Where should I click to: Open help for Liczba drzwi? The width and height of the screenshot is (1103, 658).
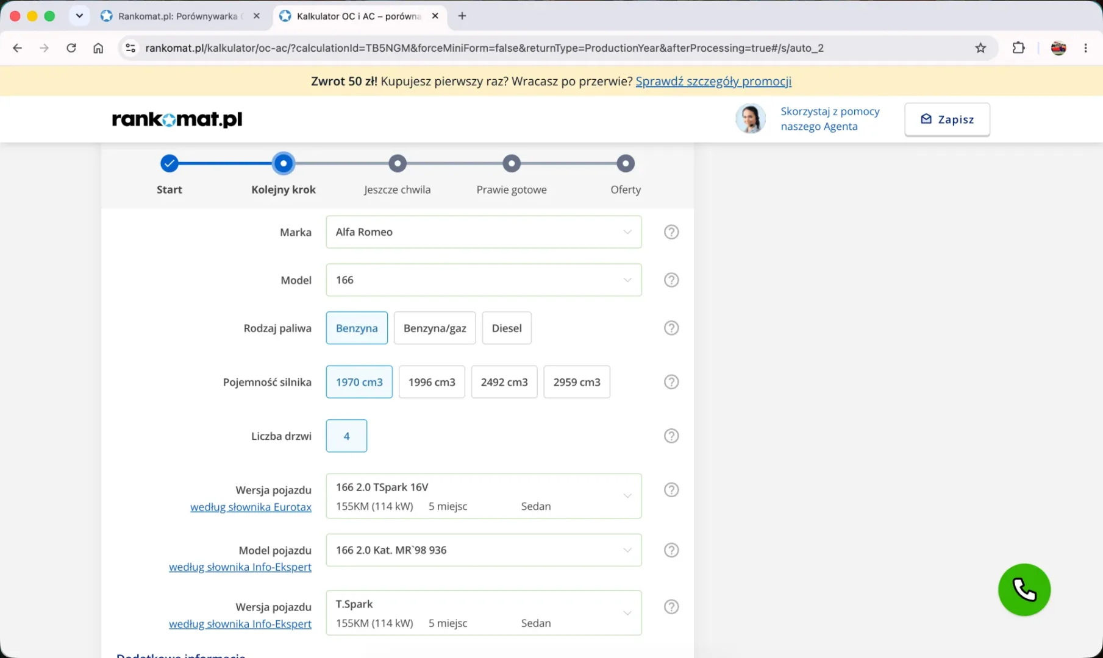click(x=671, y=436)
